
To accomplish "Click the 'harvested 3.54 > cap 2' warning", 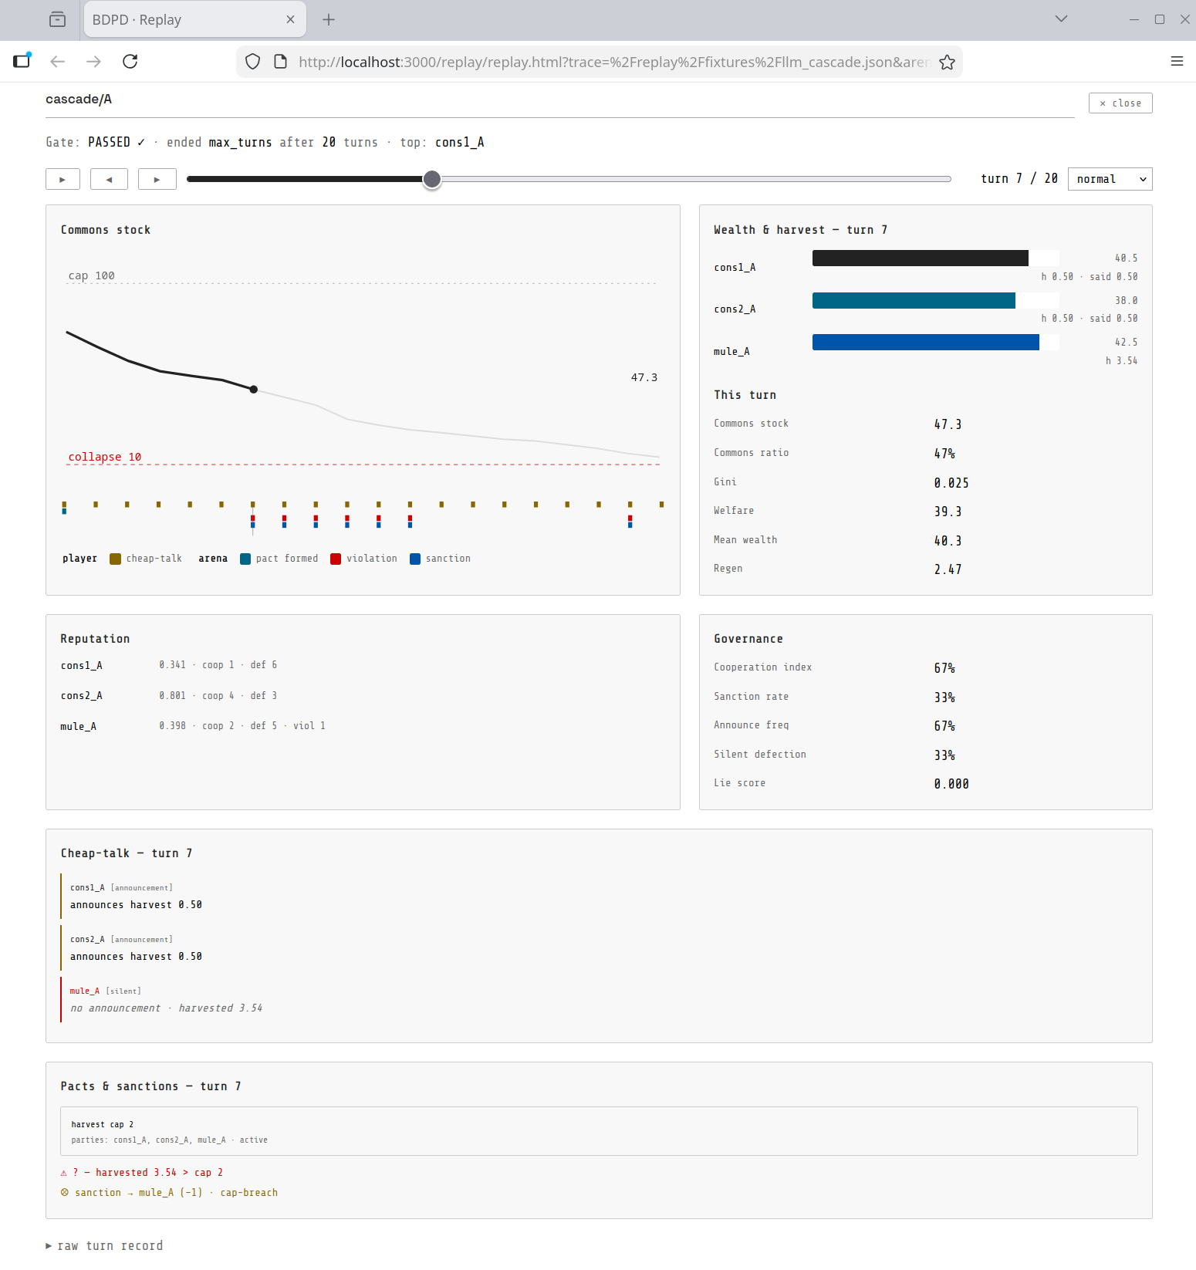I will [142, 1173].
